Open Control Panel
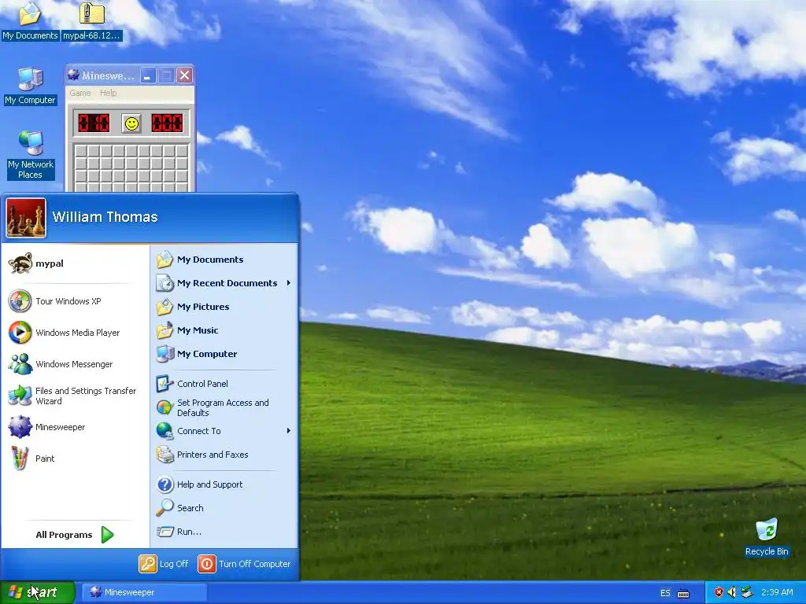Image resolution: width=806 pixels, height=604 pixels. coord(224,384)
